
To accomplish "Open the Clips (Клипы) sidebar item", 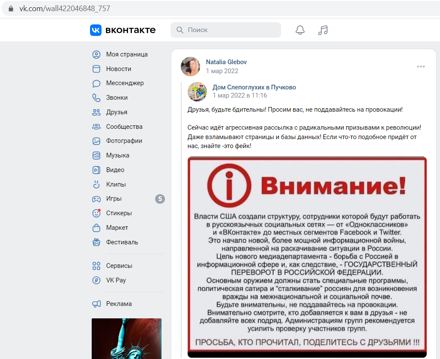I will tap(116, 184).
